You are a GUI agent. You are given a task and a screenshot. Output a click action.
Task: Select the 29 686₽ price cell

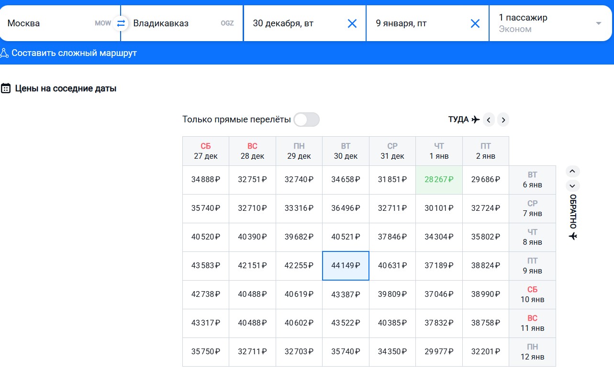coord(485,180)
